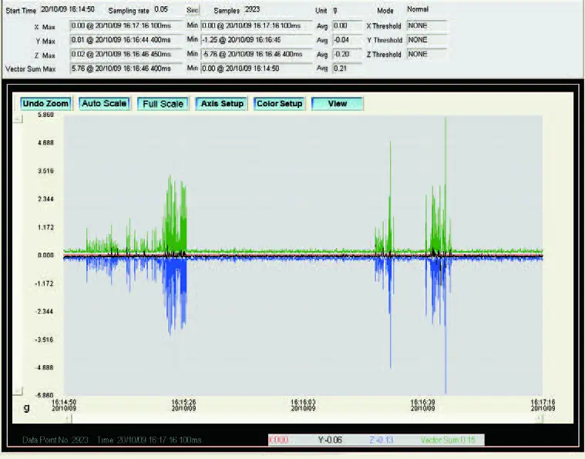Click the red X value legend box
Image resolution: width=585 pixels, height=459 pixels.
pyautogui.click(x=281, y=440)
